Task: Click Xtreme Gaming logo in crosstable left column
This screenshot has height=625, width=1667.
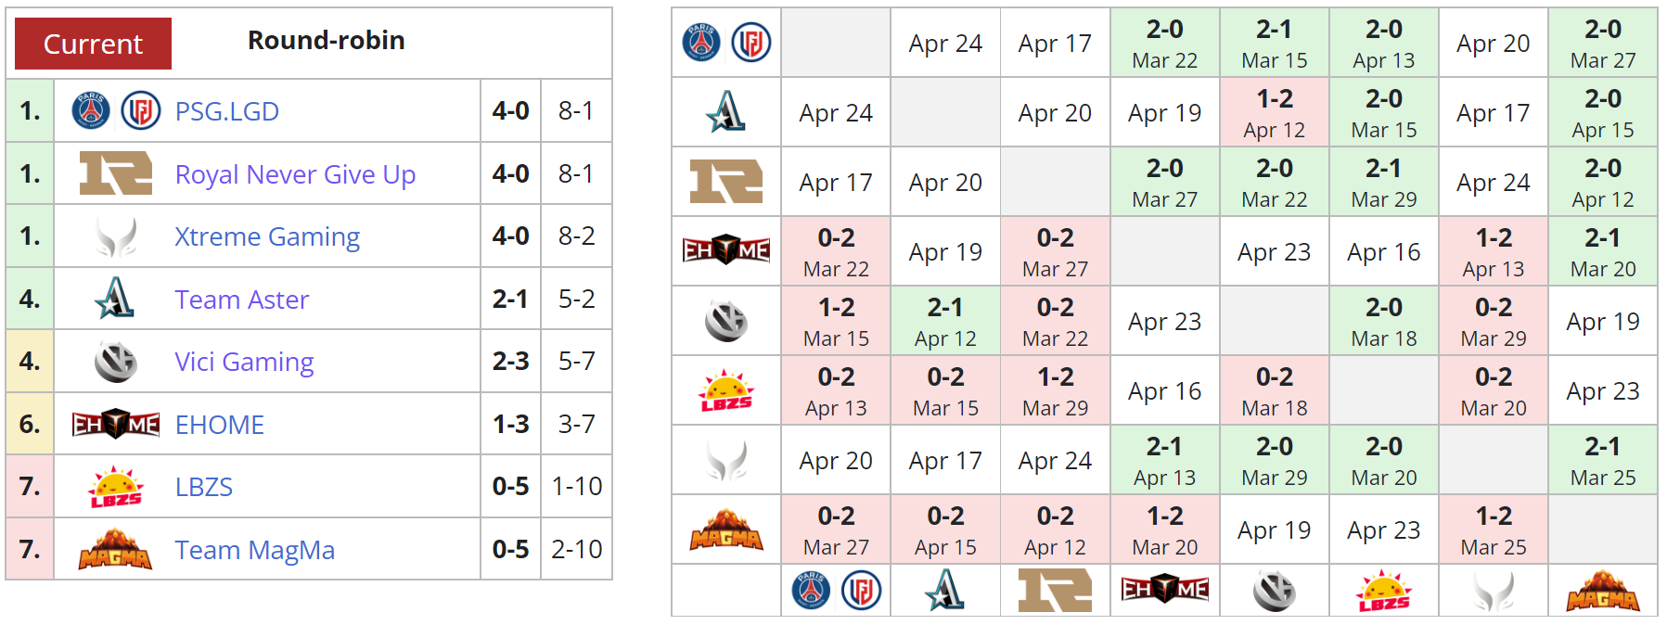Action: (726, 460)
